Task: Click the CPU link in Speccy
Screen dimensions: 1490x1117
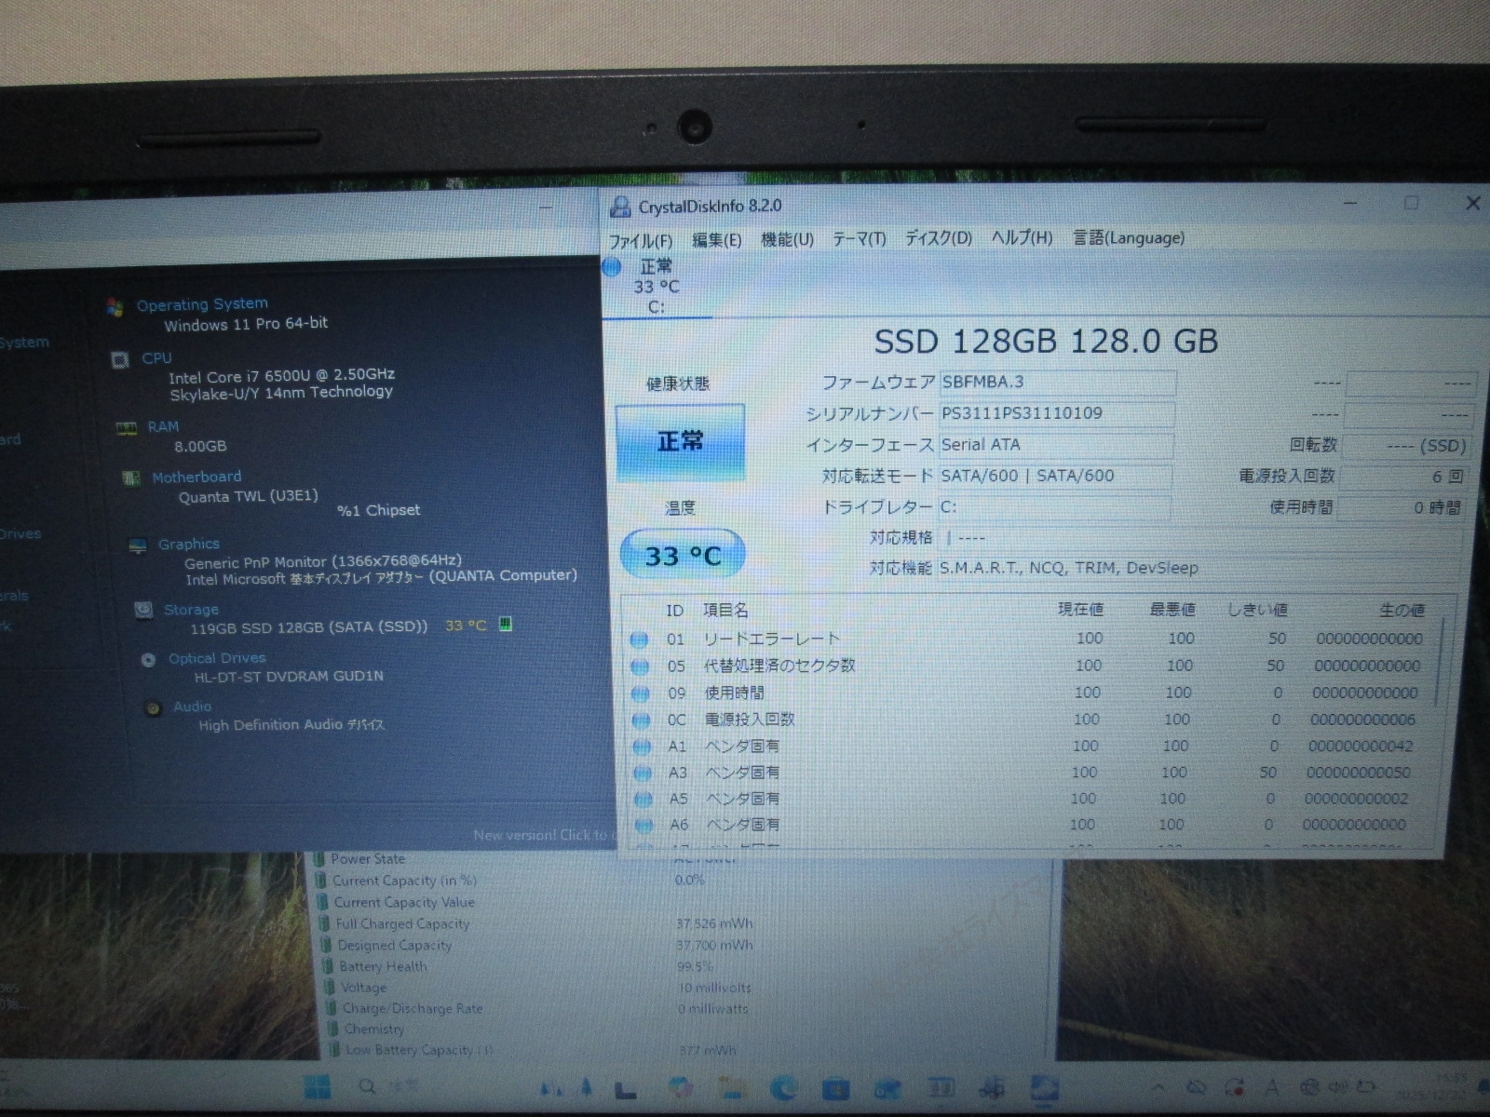Action: (156, 358)
